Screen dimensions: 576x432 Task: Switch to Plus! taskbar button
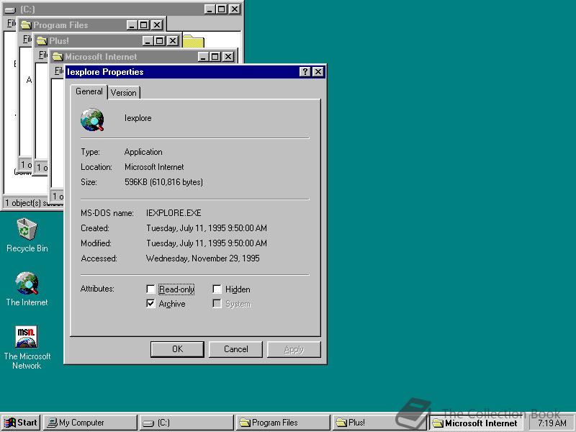tap(379, 423)
